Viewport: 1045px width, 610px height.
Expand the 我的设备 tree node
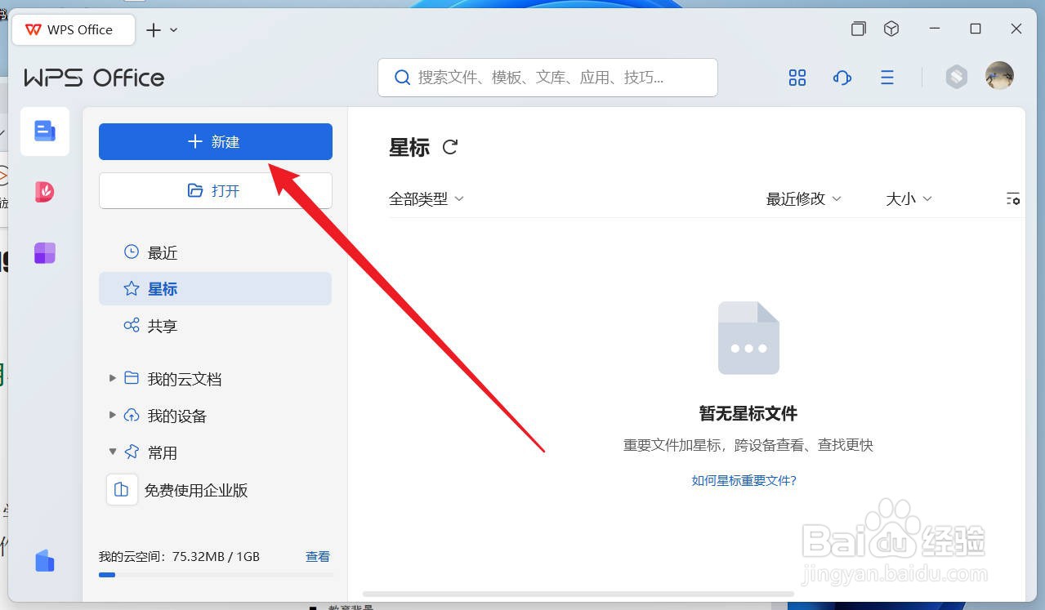pyautogui.click(x=113, y=415)
